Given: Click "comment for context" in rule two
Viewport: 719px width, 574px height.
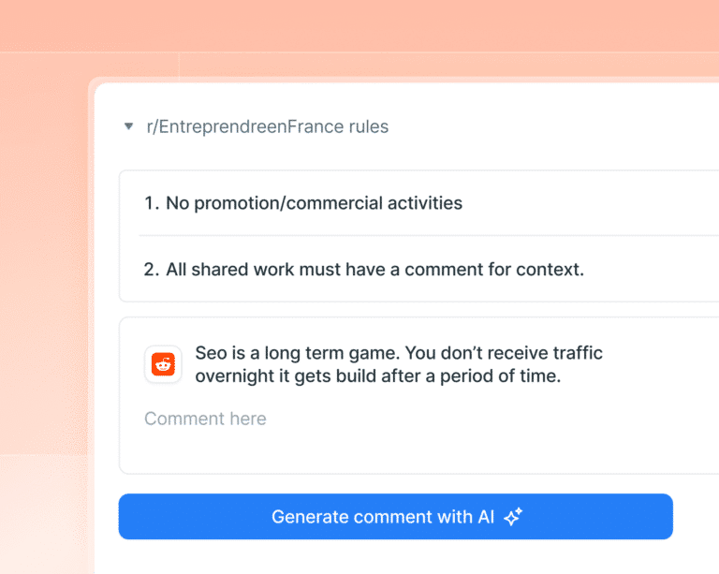Looking at the screenshot, I should [x=494, y=269].
